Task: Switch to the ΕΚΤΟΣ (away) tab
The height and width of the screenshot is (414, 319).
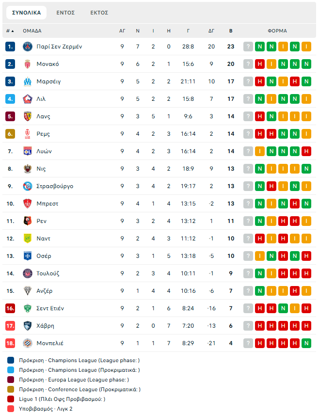Action: pyautogui.click(x=99, y=13)
